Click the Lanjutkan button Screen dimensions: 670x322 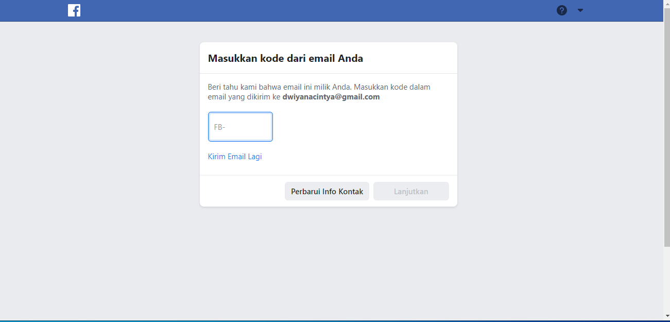pyautogui.click(x=411, y=191)
